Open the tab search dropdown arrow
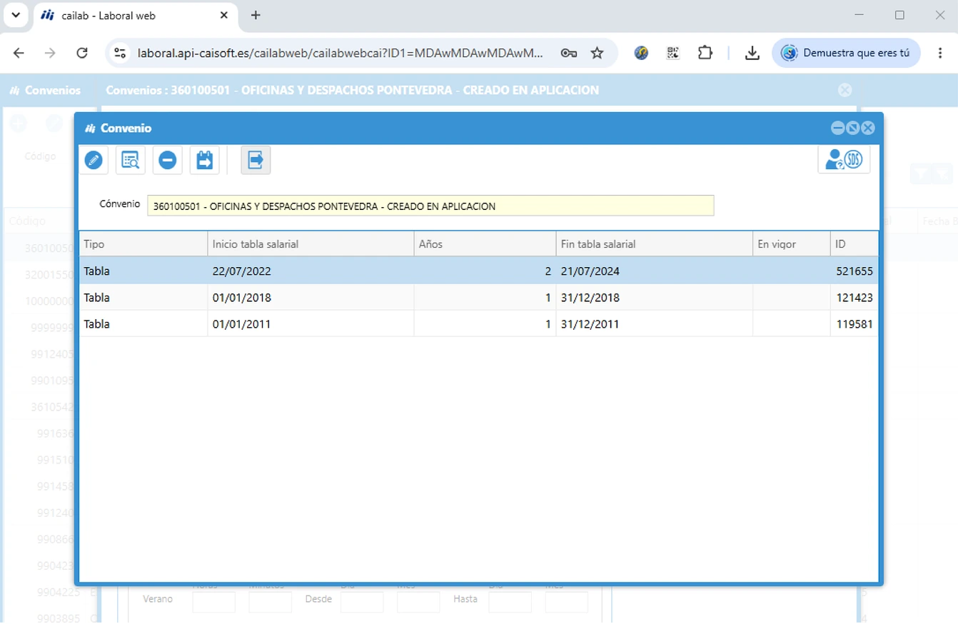Viewport: 958px width, 624px height. pos(16,15)
